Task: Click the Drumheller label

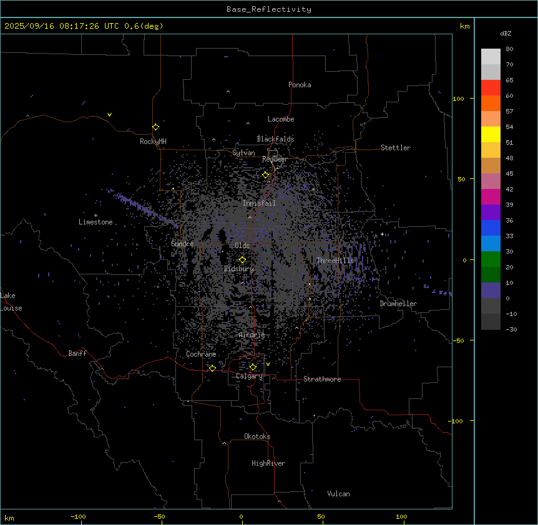Action: pyautogui.click(x=398, y=304)
